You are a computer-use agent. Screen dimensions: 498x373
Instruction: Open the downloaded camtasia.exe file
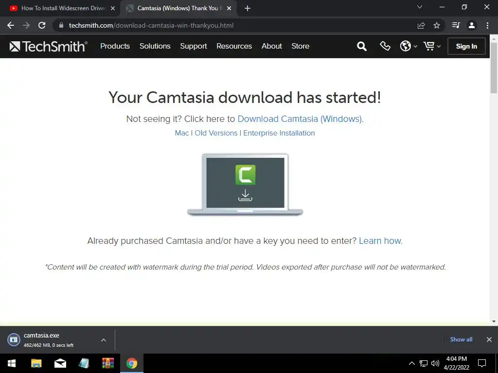48,339
